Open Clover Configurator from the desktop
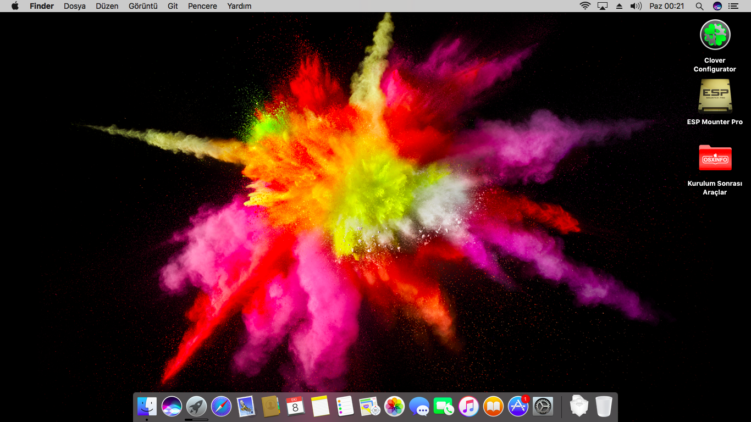The height and width of the screenshot is (422, 751). 715,35
